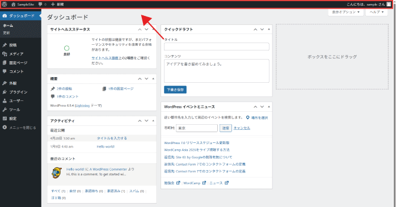Click 下書き保存 button
Viewport: 396px width, 207px height.
[x=175, y=90]
